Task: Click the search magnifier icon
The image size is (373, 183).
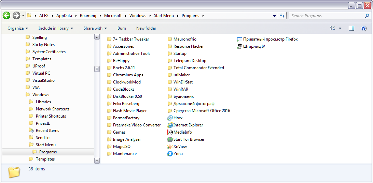Action: click(367, 16)
